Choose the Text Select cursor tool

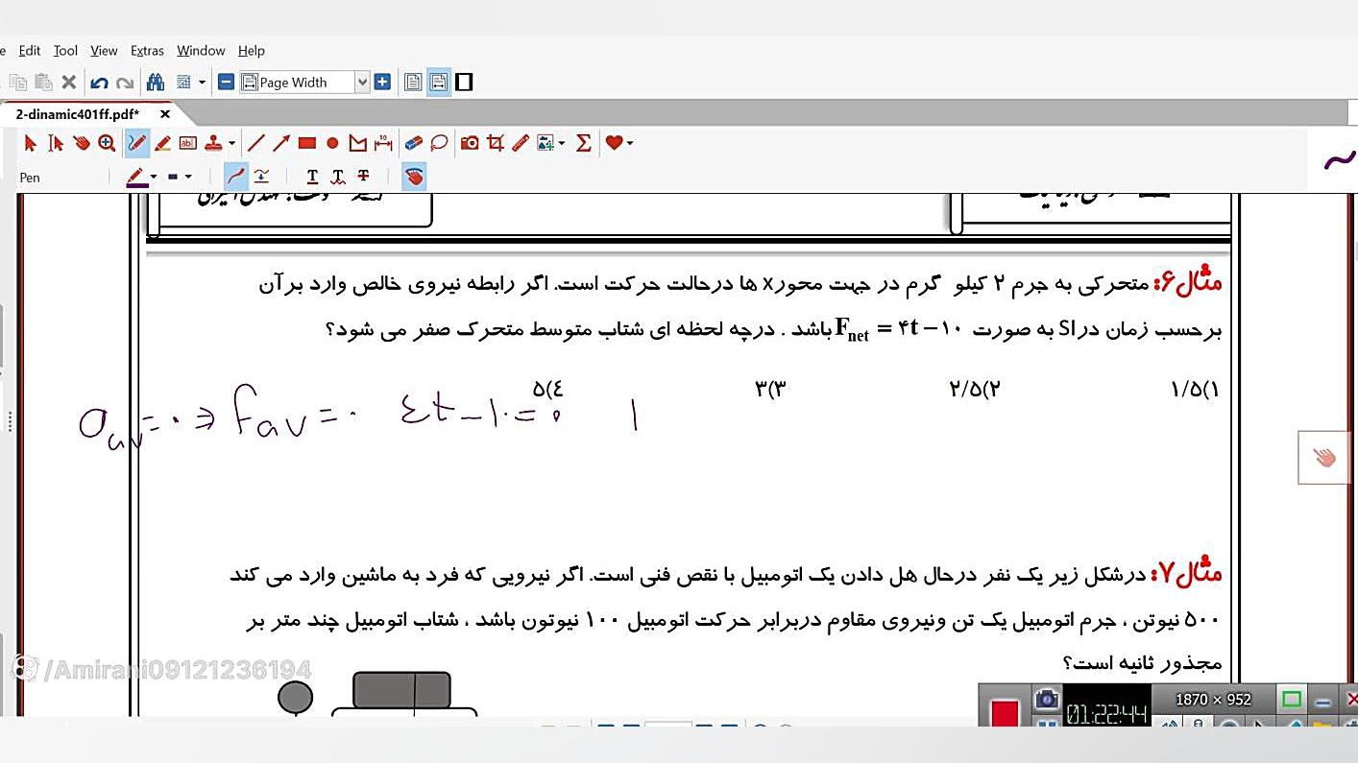(x=56, y=143)
